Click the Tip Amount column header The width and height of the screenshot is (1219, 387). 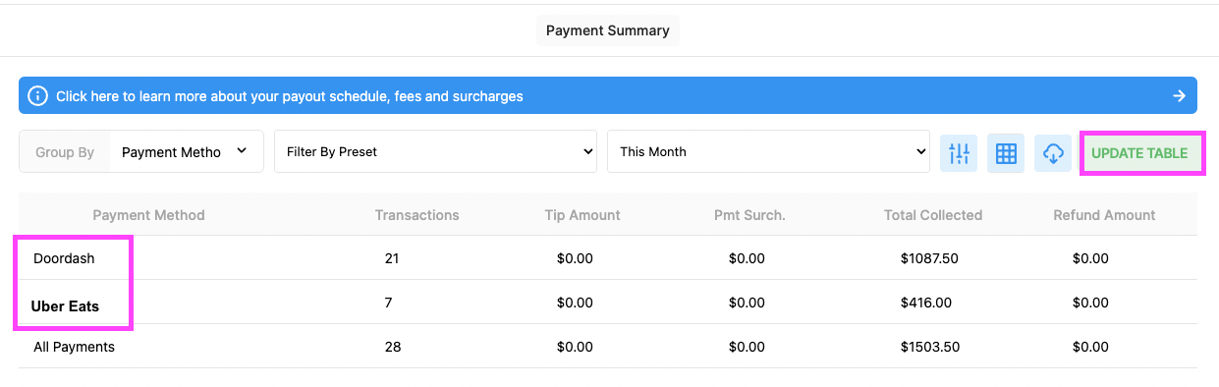click(x=582, y=214)
